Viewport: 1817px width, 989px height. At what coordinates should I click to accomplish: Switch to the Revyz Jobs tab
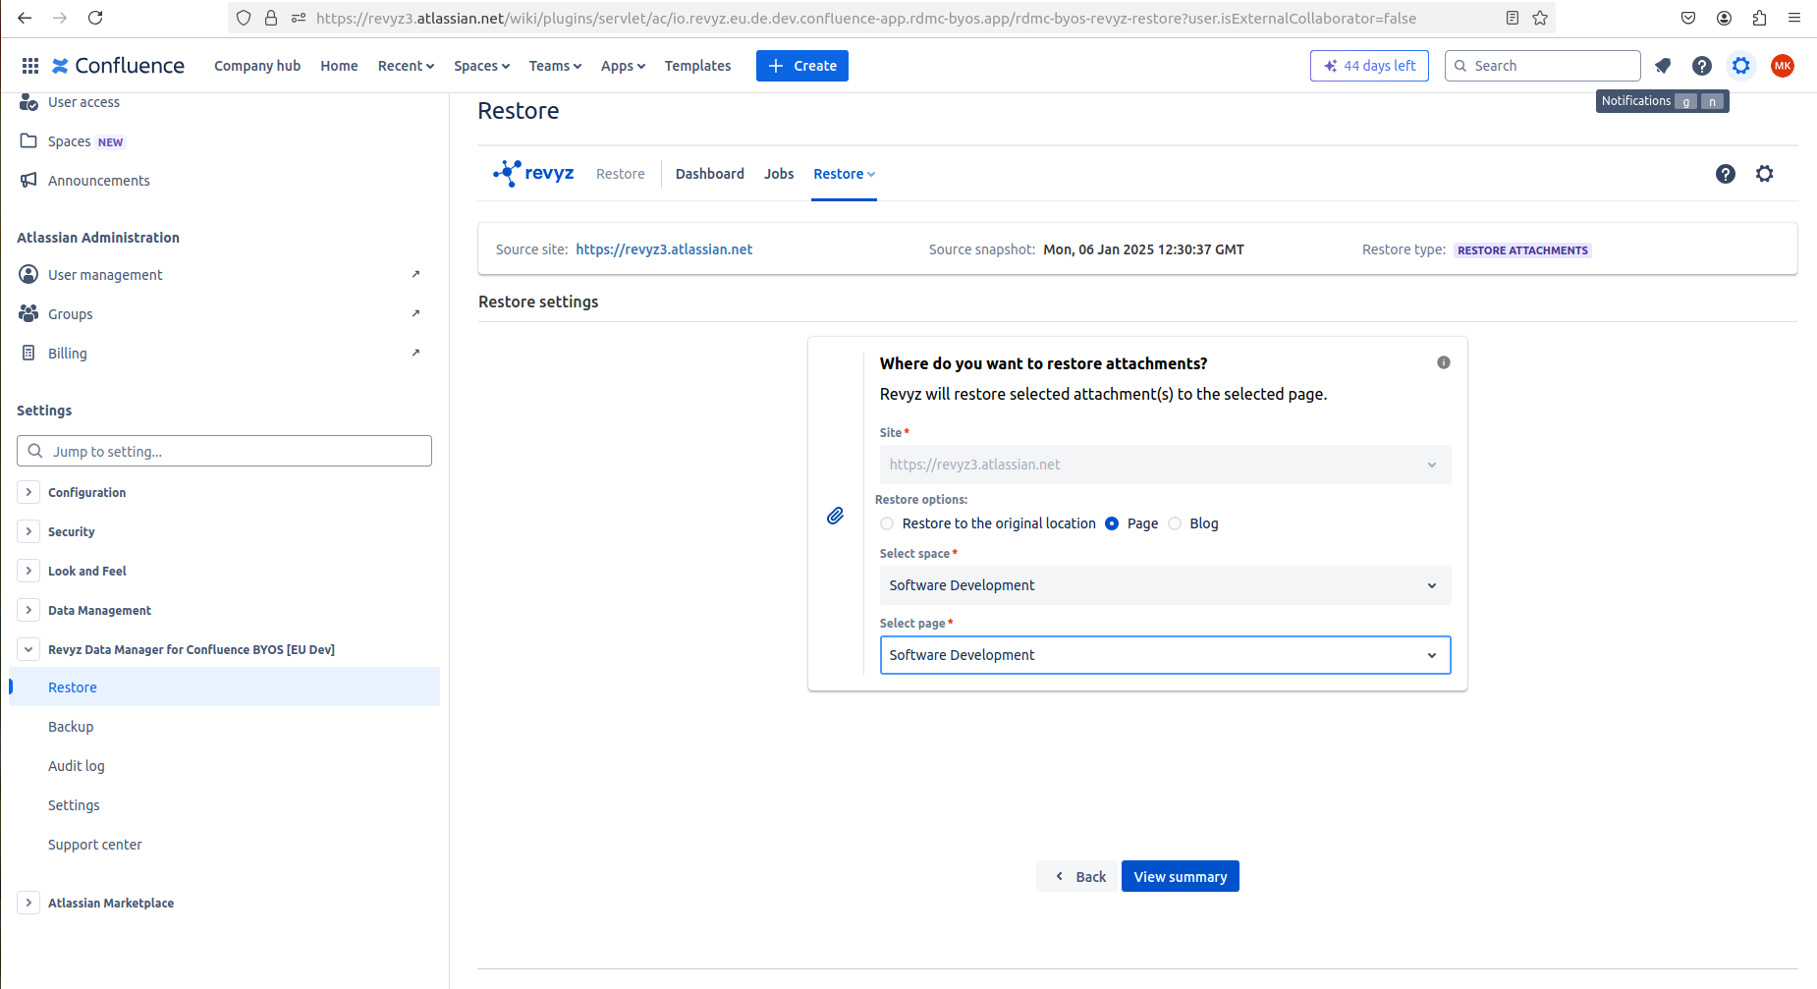click(779, 174)
